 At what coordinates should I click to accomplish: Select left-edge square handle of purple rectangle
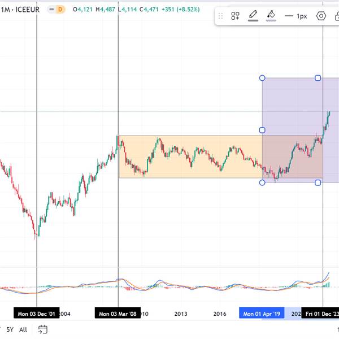[x=262, y=130]
